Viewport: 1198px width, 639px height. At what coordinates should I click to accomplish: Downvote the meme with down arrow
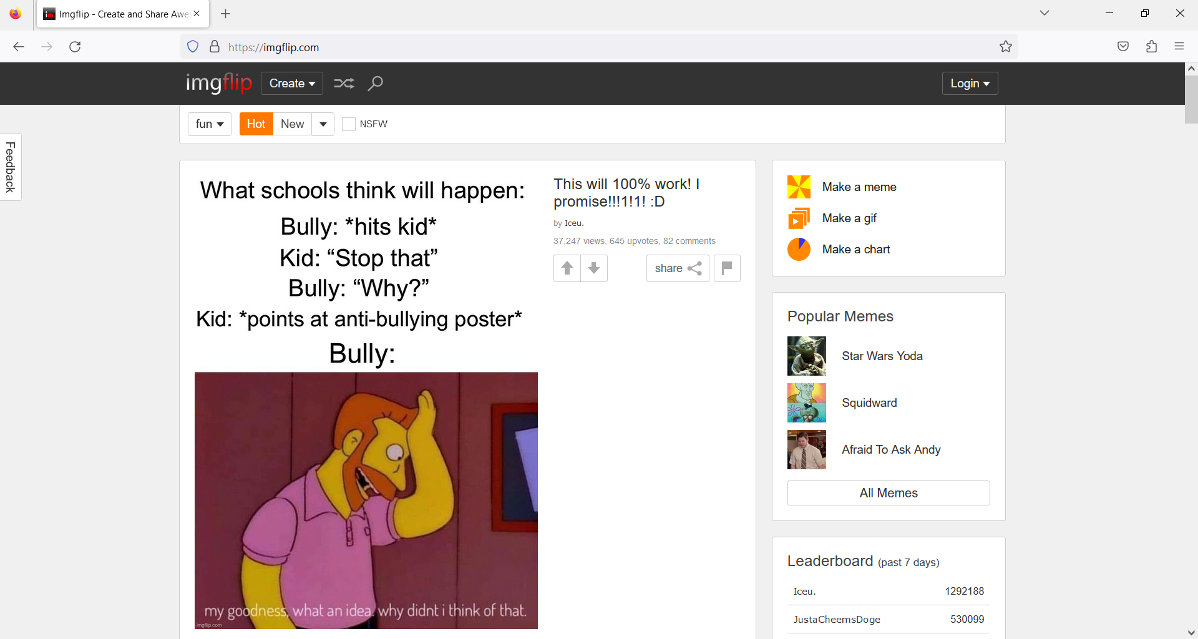pos(594,268)
